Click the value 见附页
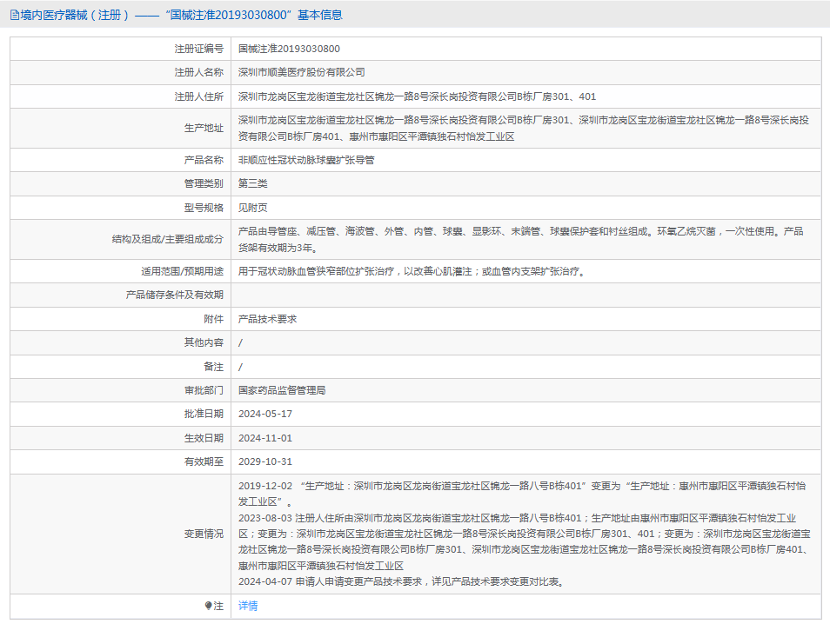Screen dimensions: 830x624 click(x=253, y=208)
